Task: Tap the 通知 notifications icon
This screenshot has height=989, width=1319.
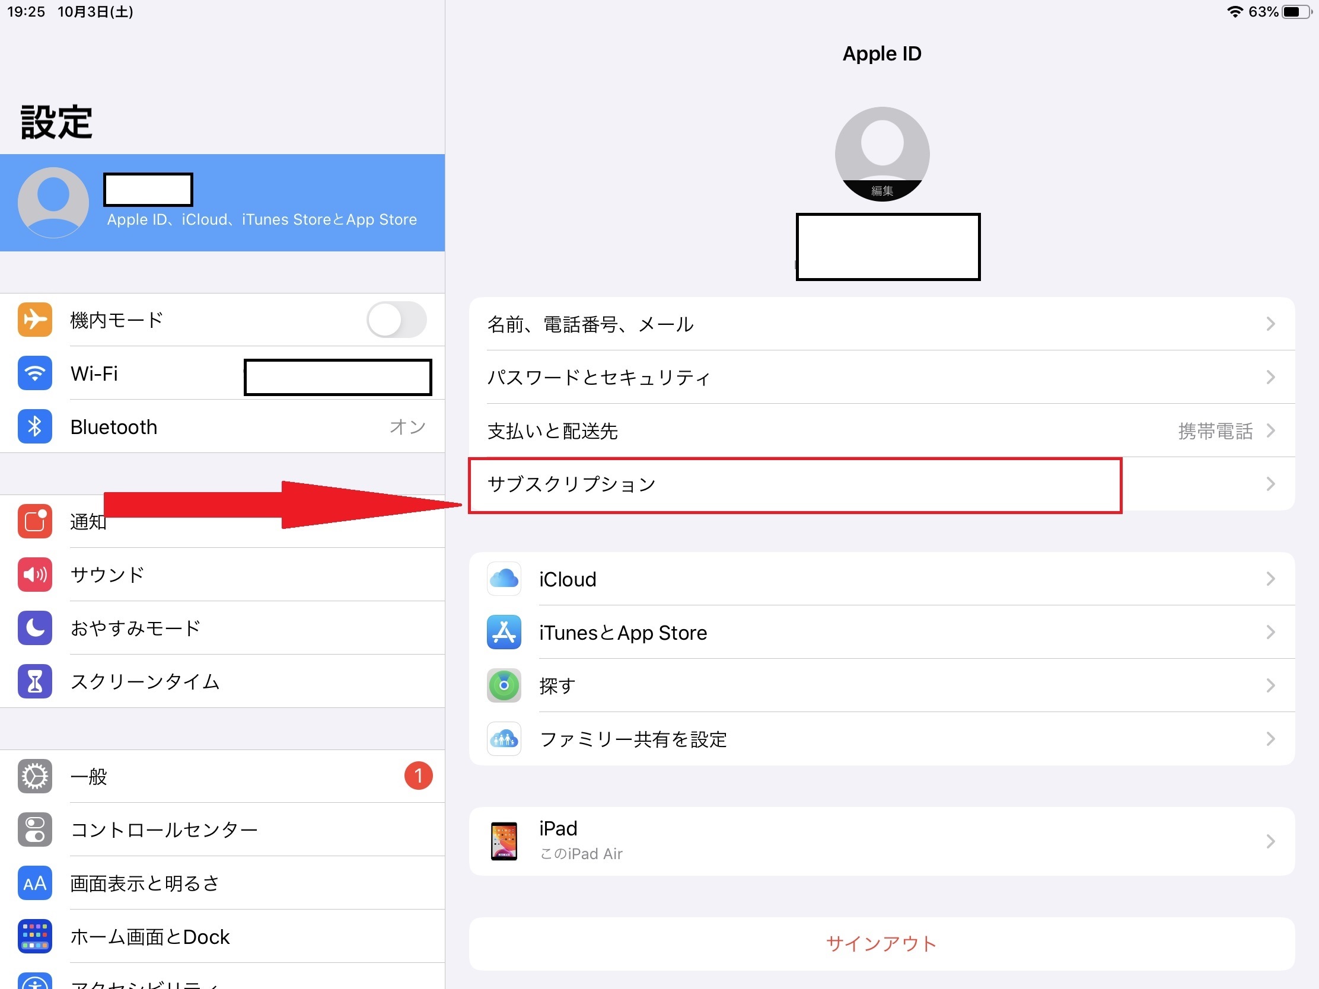Action: tap(34, 521)
